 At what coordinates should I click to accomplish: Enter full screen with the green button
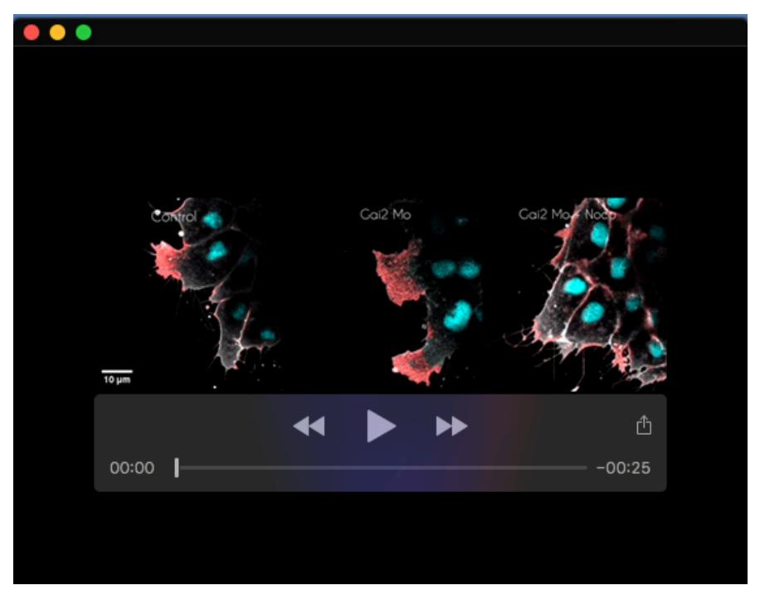[83, 32]
